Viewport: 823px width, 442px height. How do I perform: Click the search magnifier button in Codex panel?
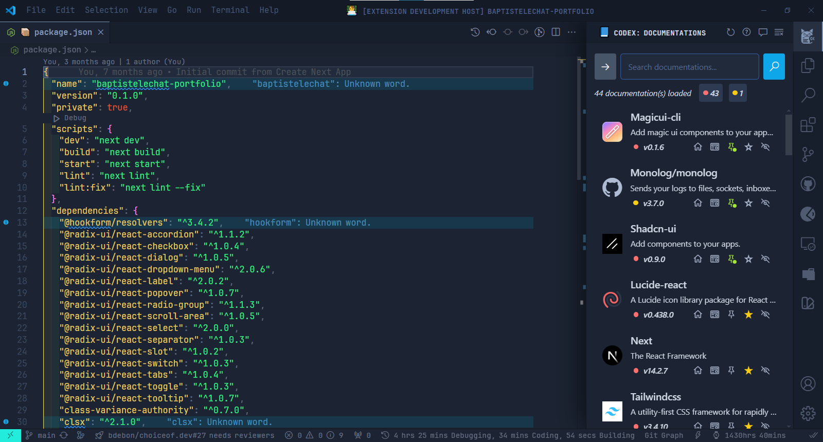pos(774,66)
